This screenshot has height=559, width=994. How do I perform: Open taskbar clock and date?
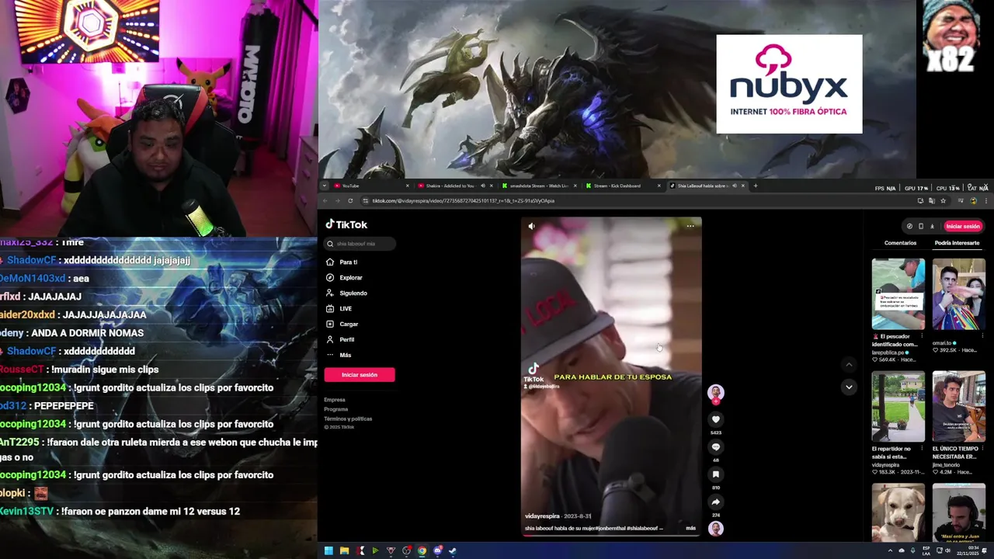(967, 551)
